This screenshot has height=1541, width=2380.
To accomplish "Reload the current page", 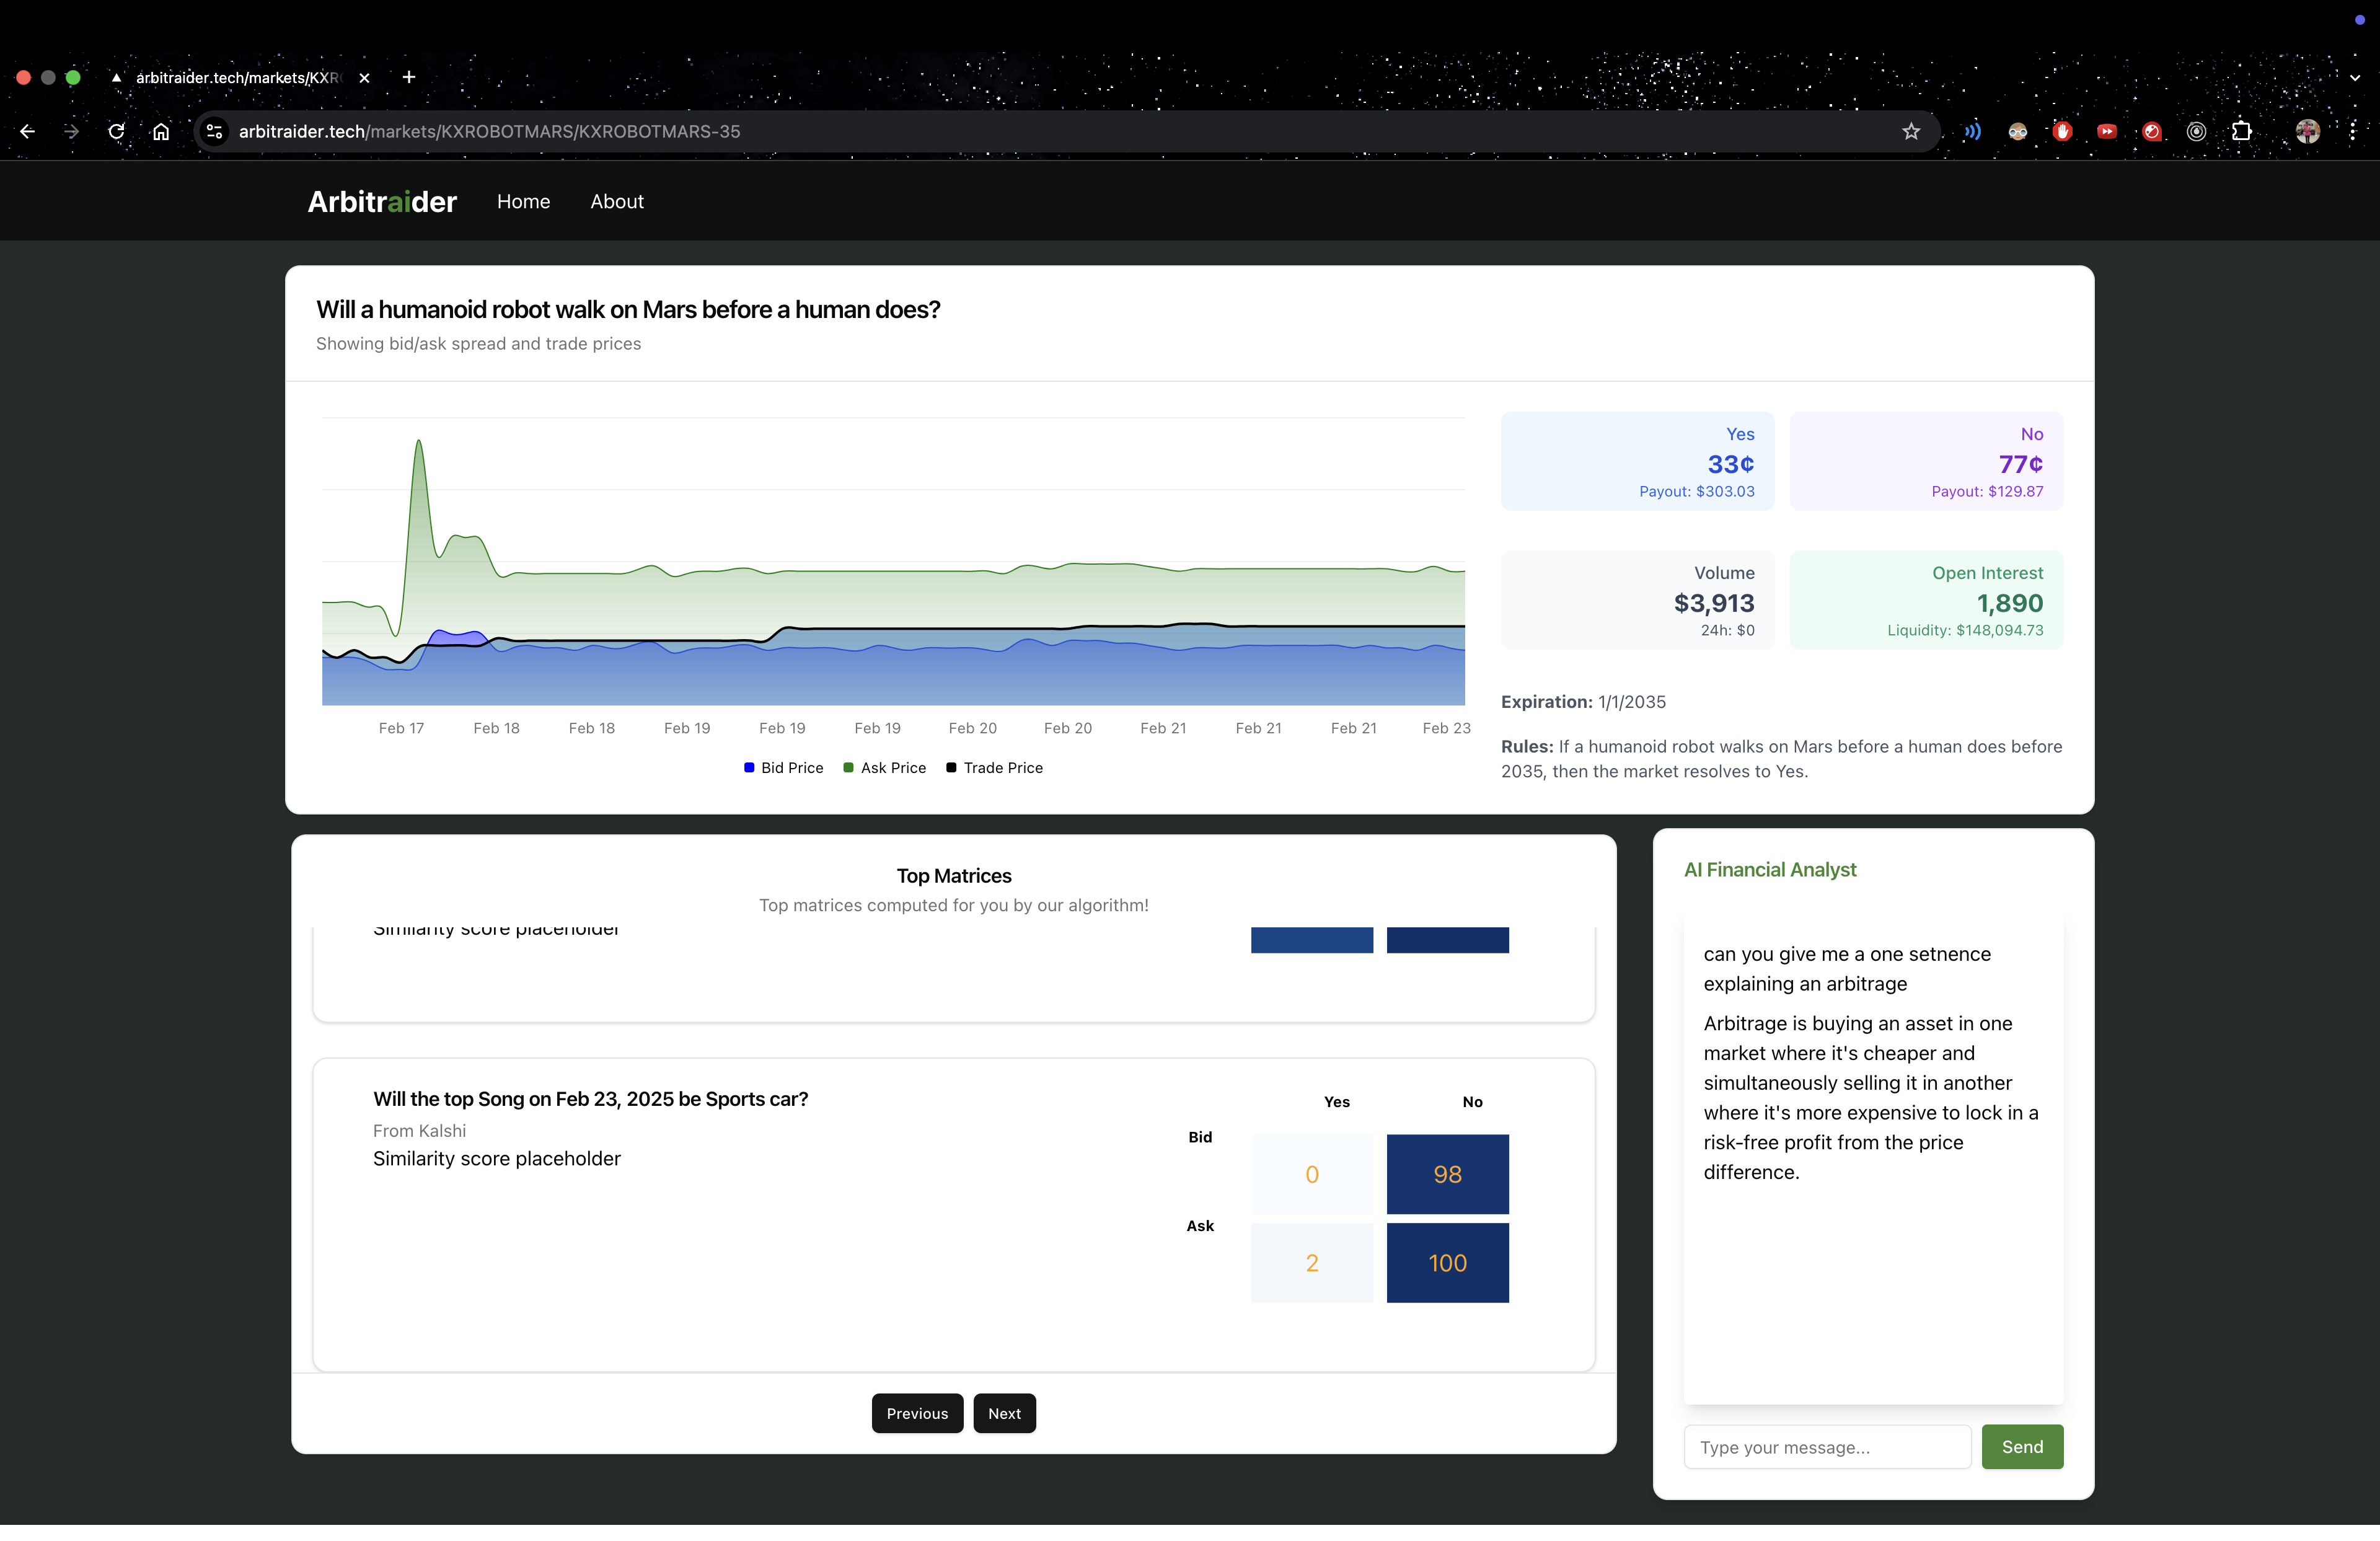I will [116, 131].
